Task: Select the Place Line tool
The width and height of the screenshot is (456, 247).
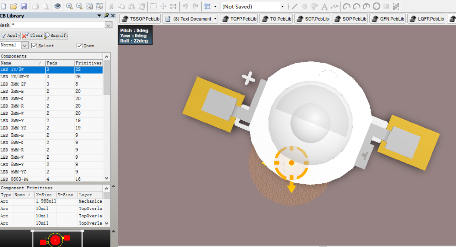Action: click(x=295, y=6)
